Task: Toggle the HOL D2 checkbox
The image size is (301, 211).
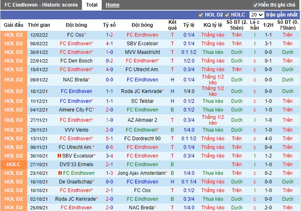Action: [201, 15]
